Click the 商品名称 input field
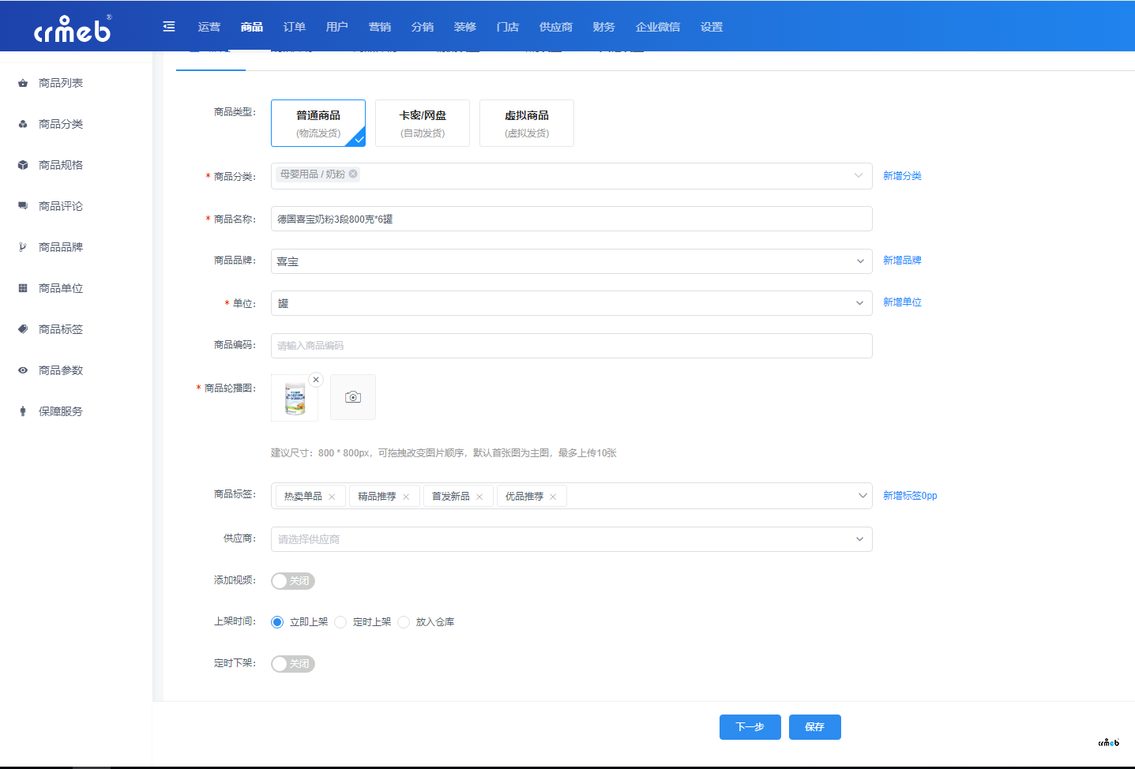The height and width of the screenshot is (769, 1135). tap(572, 219)
